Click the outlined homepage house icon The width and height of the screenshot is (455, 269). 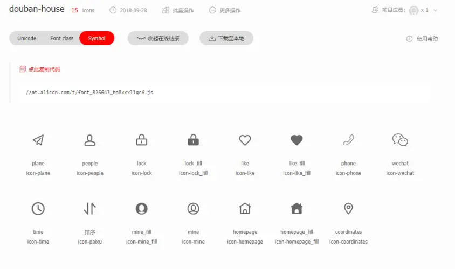[245, 208]
